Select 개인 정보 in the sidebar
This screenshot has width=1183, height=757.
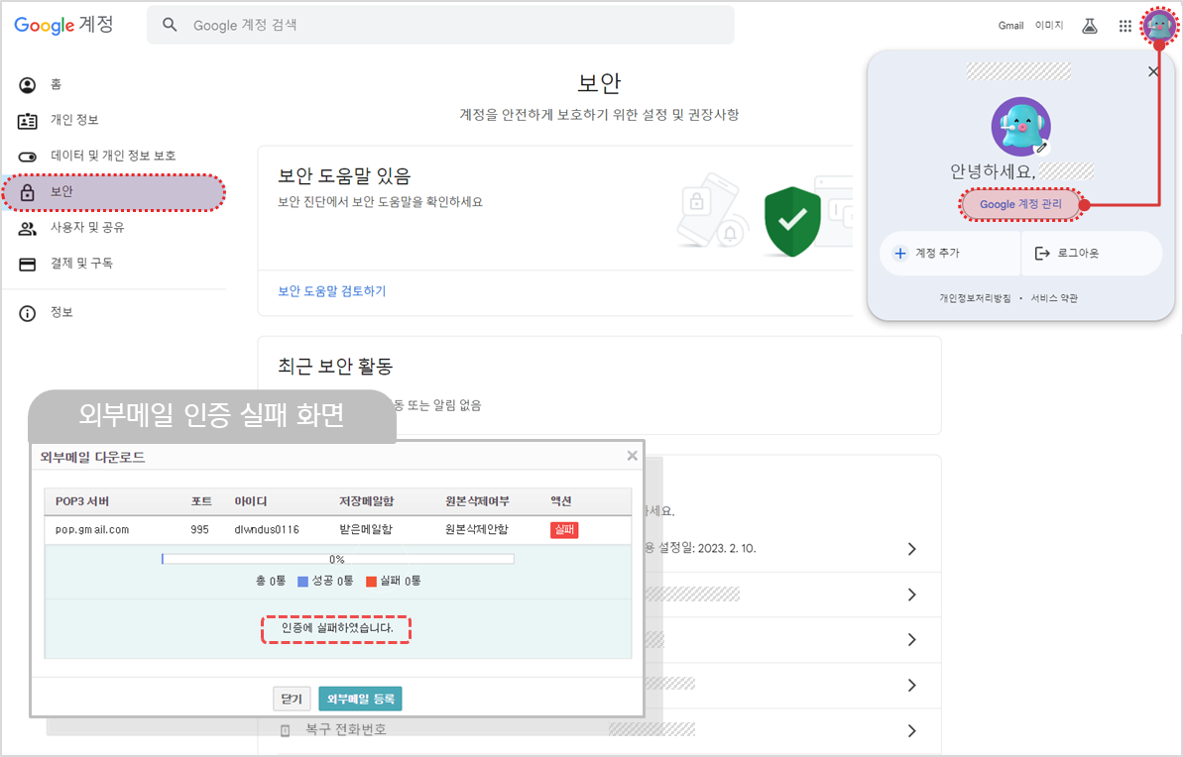(74, 120)
